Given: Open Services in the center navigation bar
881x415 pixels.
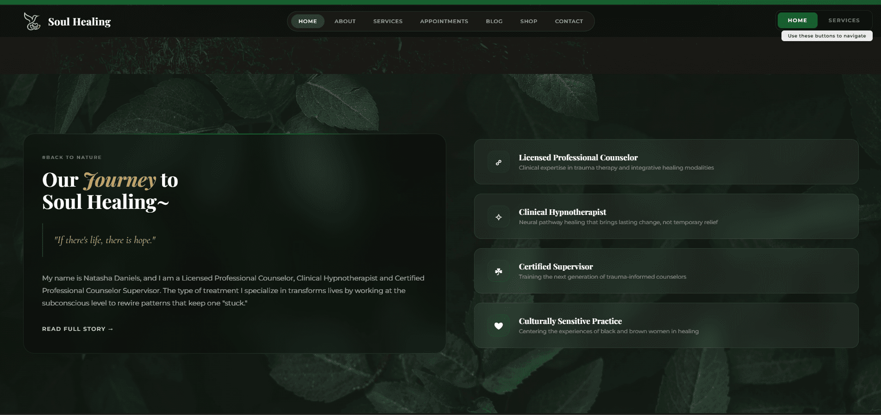Looking at the screenshot, I should tap(388, 21).
